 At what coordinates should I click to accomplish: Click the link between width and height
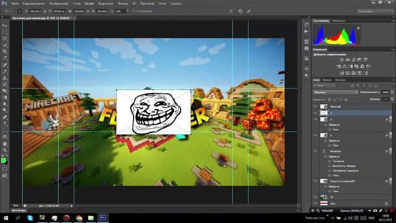pos(88,11)
